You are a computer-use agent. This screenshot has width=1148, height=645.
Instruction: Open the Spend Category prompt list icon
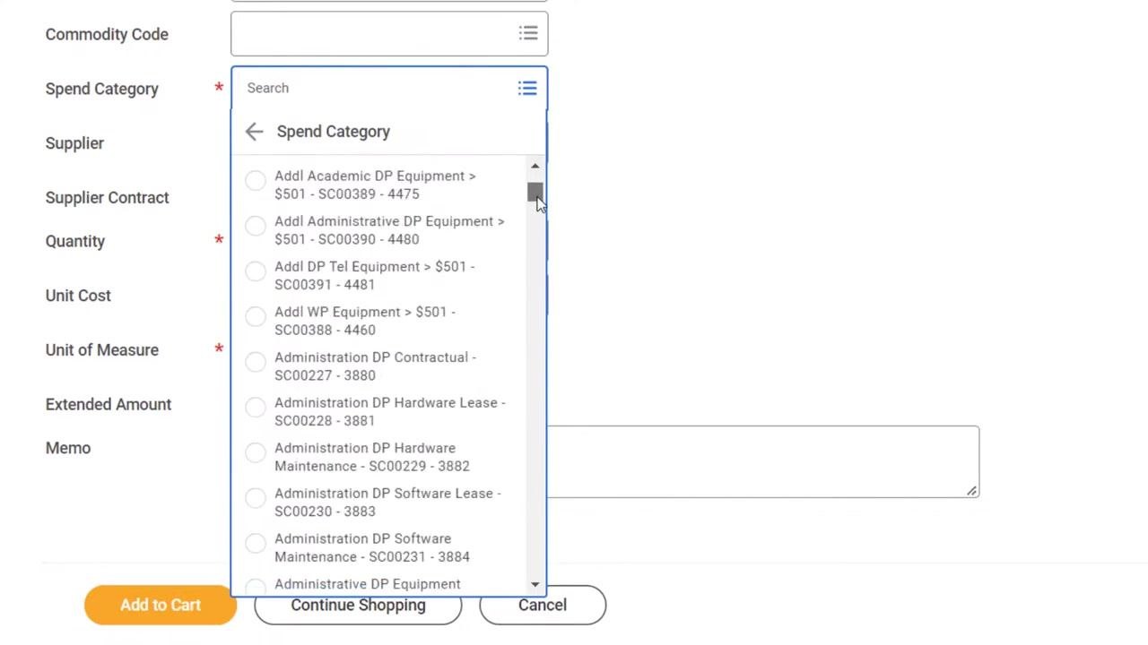click(527, 88)
